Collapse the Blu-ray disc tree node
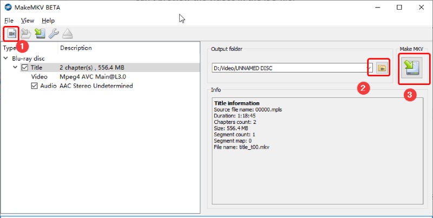The image size is (433, 218). [x=6, y=58]
